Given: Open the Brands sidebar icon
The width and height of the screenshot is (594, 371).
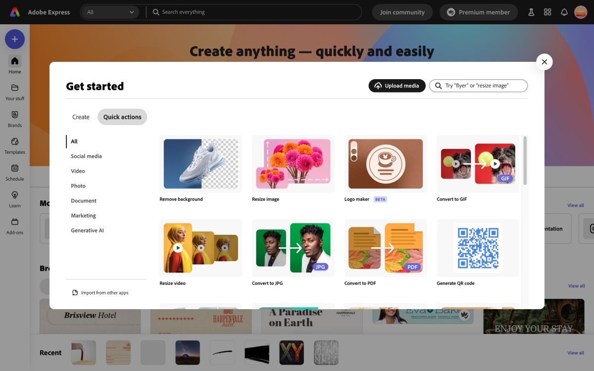Looking at the screenshot, I should click(14, 117).
